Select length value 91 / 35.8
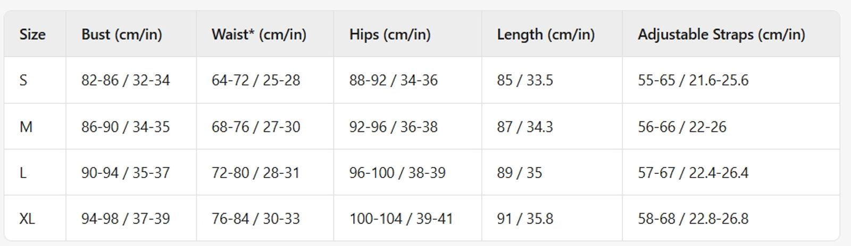The width and height of the screenshot is (851, 246). pos(525,218)
